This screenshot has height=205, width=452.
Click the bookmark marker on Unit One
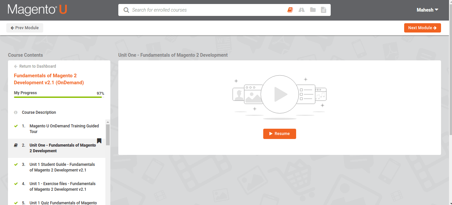pyautogui.click(x=99, y=141)
